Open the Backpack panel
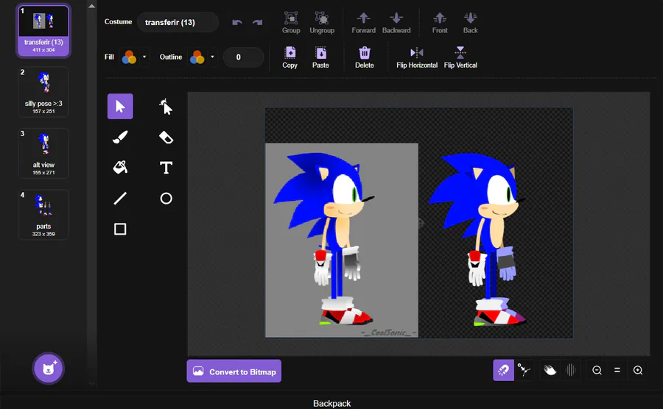The width and height of the screenshot is (663, 409). coord(332,403)
